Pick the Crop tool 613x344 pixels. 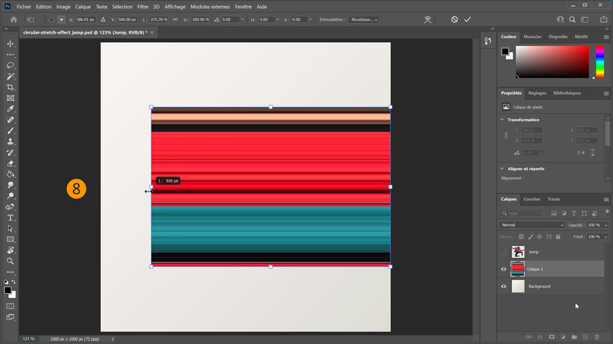pyautogui.click(x=10, y=87)
